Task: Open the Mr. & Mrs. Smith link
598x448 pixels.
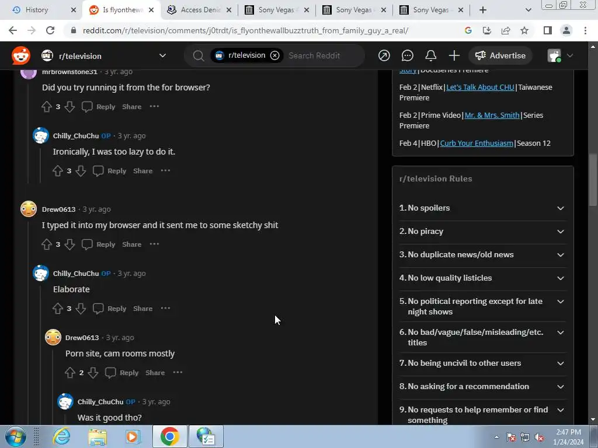Action: 492,115
